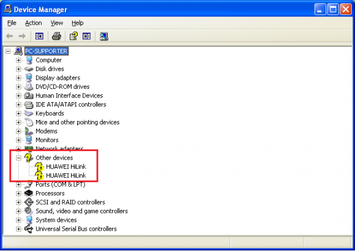This screenshot has height=251, width=355.
Task: Click the Scan for hardware changes icon
Action: pyautogui.click(x=103, y=36)
